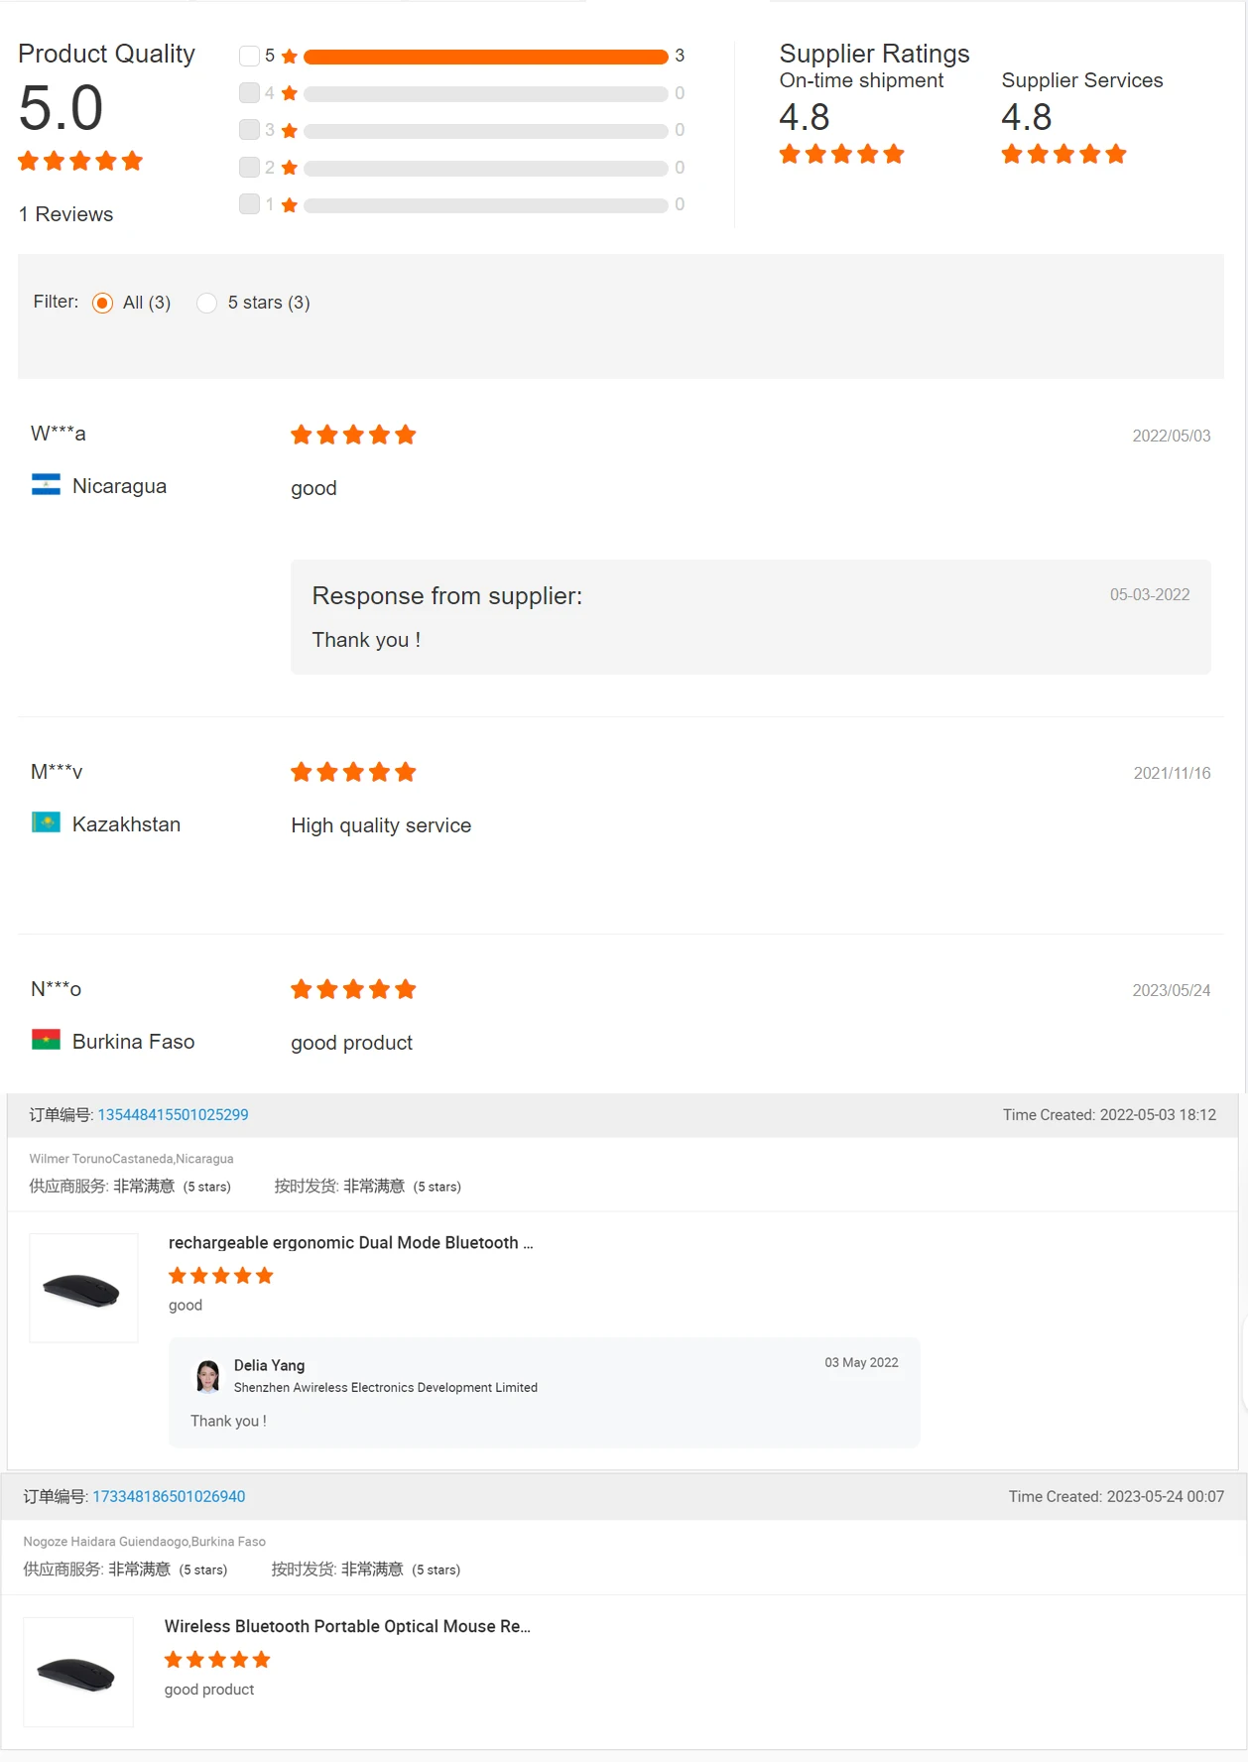Check the 5 star rating checkbox
The width and height of the screenshot is (1248, 1762).
coord(249,56)
